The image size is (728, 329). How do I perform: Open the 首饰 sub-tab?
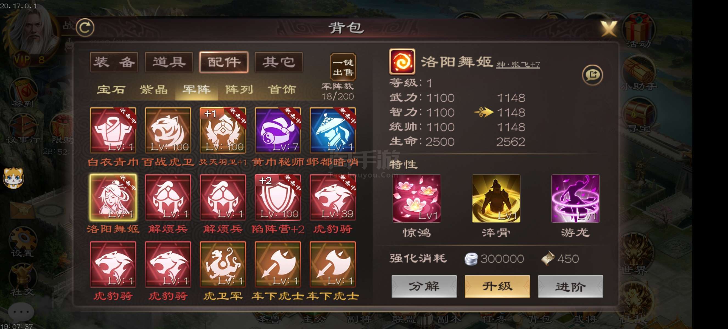[x=282, y=90]
